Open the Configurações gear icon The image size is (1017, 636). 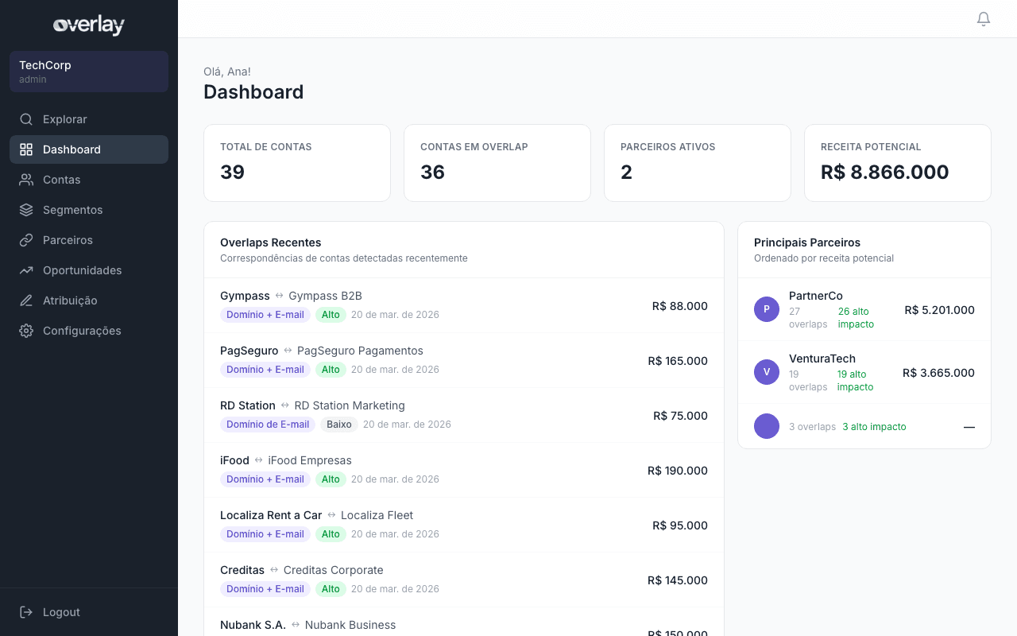[x=26, y=331]
